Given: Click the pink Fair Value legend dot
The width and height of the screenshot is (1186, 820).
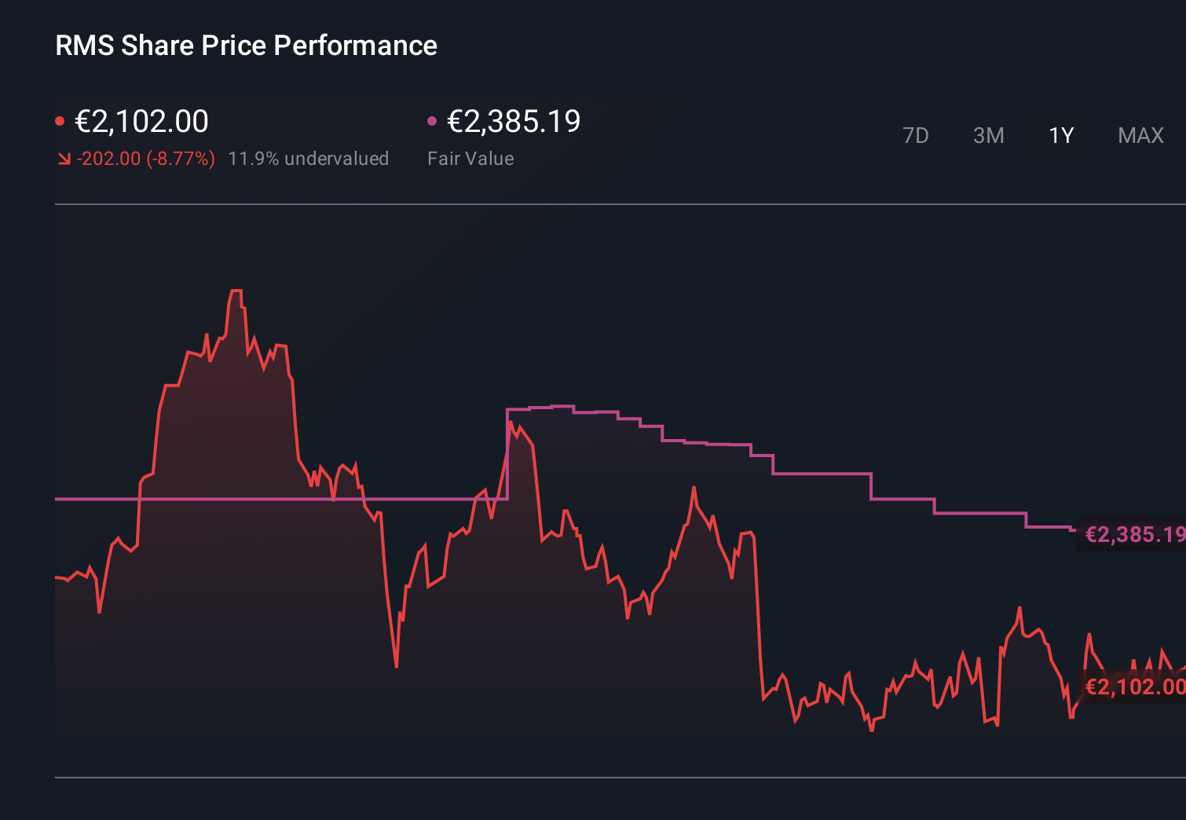Looking at the screenshot, I should click(431, 120).
